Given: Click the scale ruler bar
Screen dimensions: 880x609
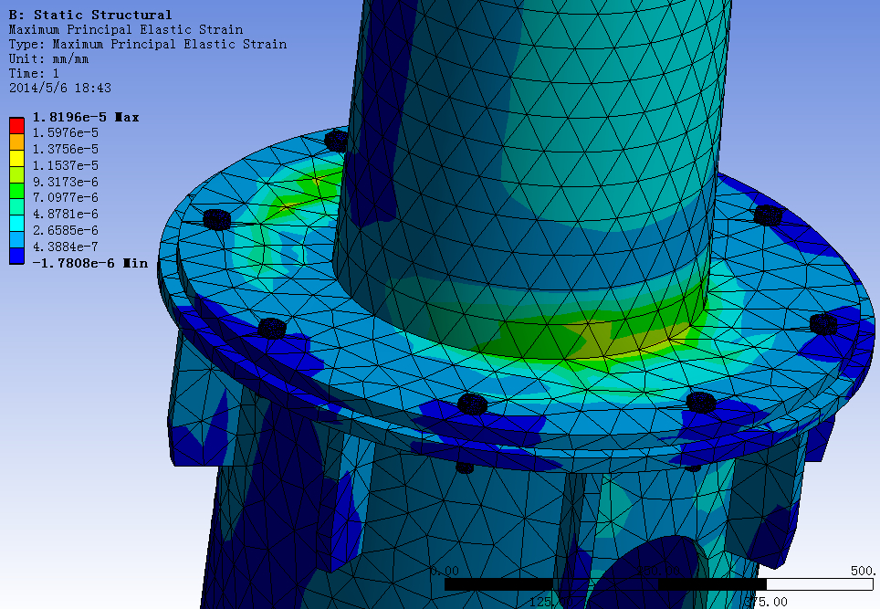Looking at the screenshot, I should (659, 584).
